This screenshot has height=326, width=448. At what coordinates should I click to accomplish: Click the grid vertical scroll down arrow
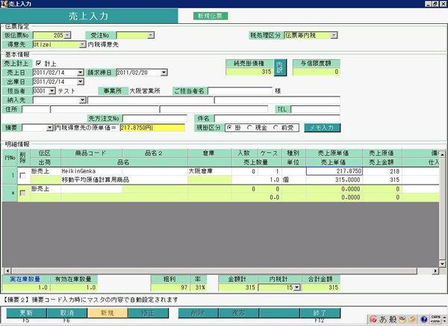[x=442, y=264]
